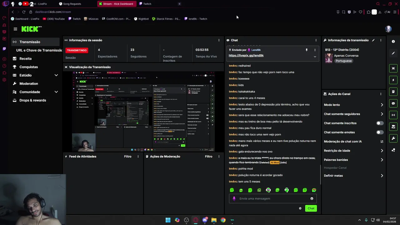Open the Músicas bookmark
The width and height of the screenshot is (400, 225).
pyautogui.click(x=91, y=19)
